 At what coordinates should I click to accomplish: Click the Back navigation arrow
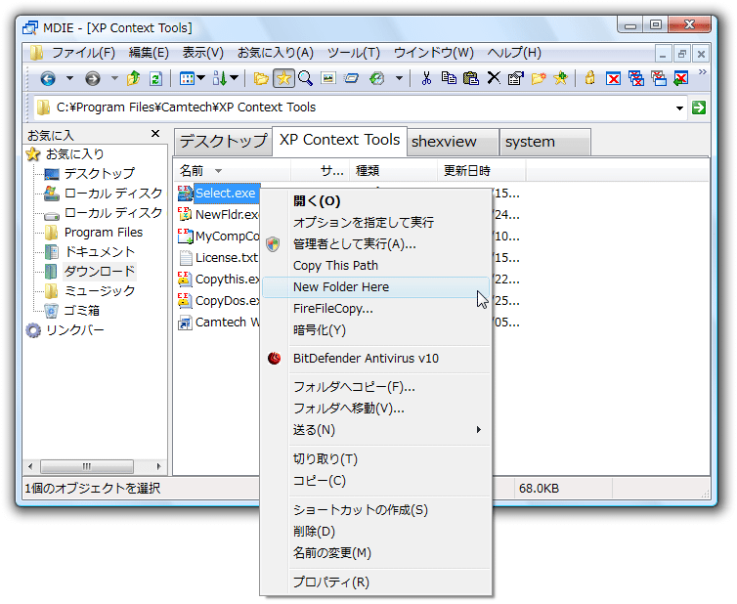coord(48,78)
